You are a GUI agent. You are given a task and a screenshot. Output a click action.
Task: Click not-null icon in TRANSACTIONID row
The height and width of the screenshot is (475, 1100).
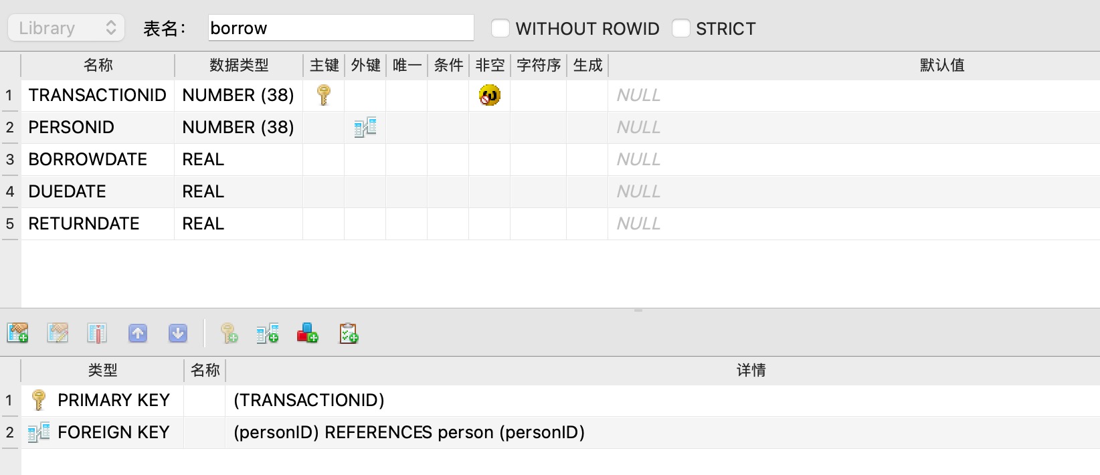[x=490, y=95]
